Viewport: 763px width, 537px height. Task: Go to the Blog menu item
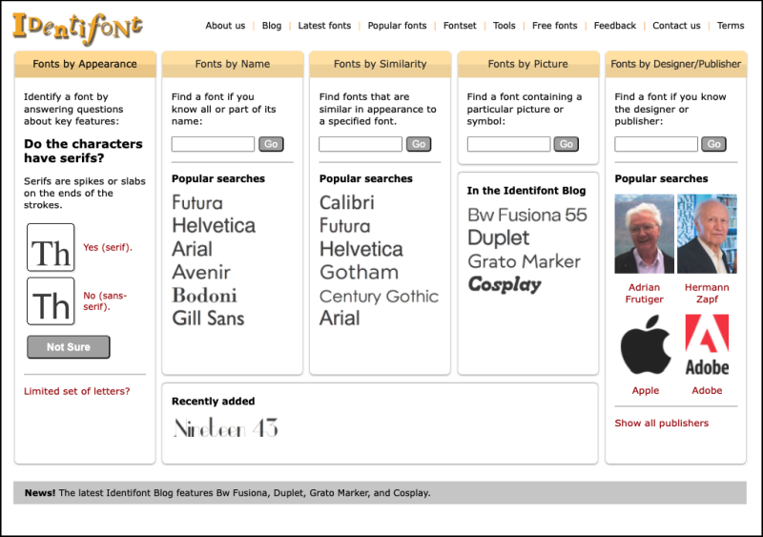(272, 26)
